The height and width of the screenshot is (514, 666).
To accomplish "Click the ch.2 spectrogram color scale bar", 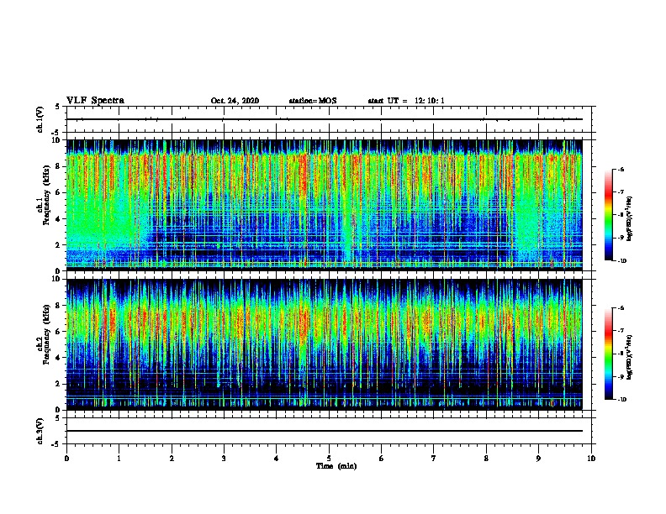I will pos(608,354).
